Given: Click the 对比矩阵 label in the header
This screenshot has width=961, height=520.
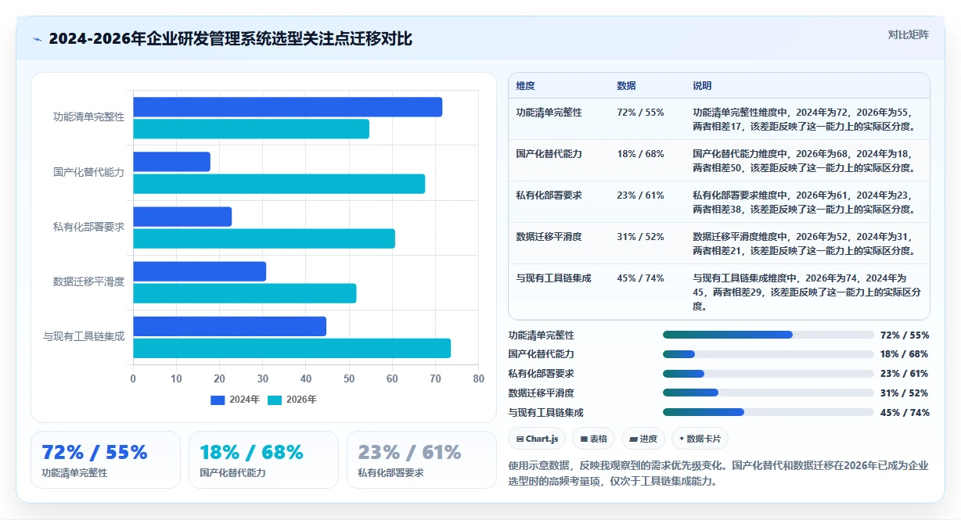Looking at the screenshot, I should tap(909, 34).
